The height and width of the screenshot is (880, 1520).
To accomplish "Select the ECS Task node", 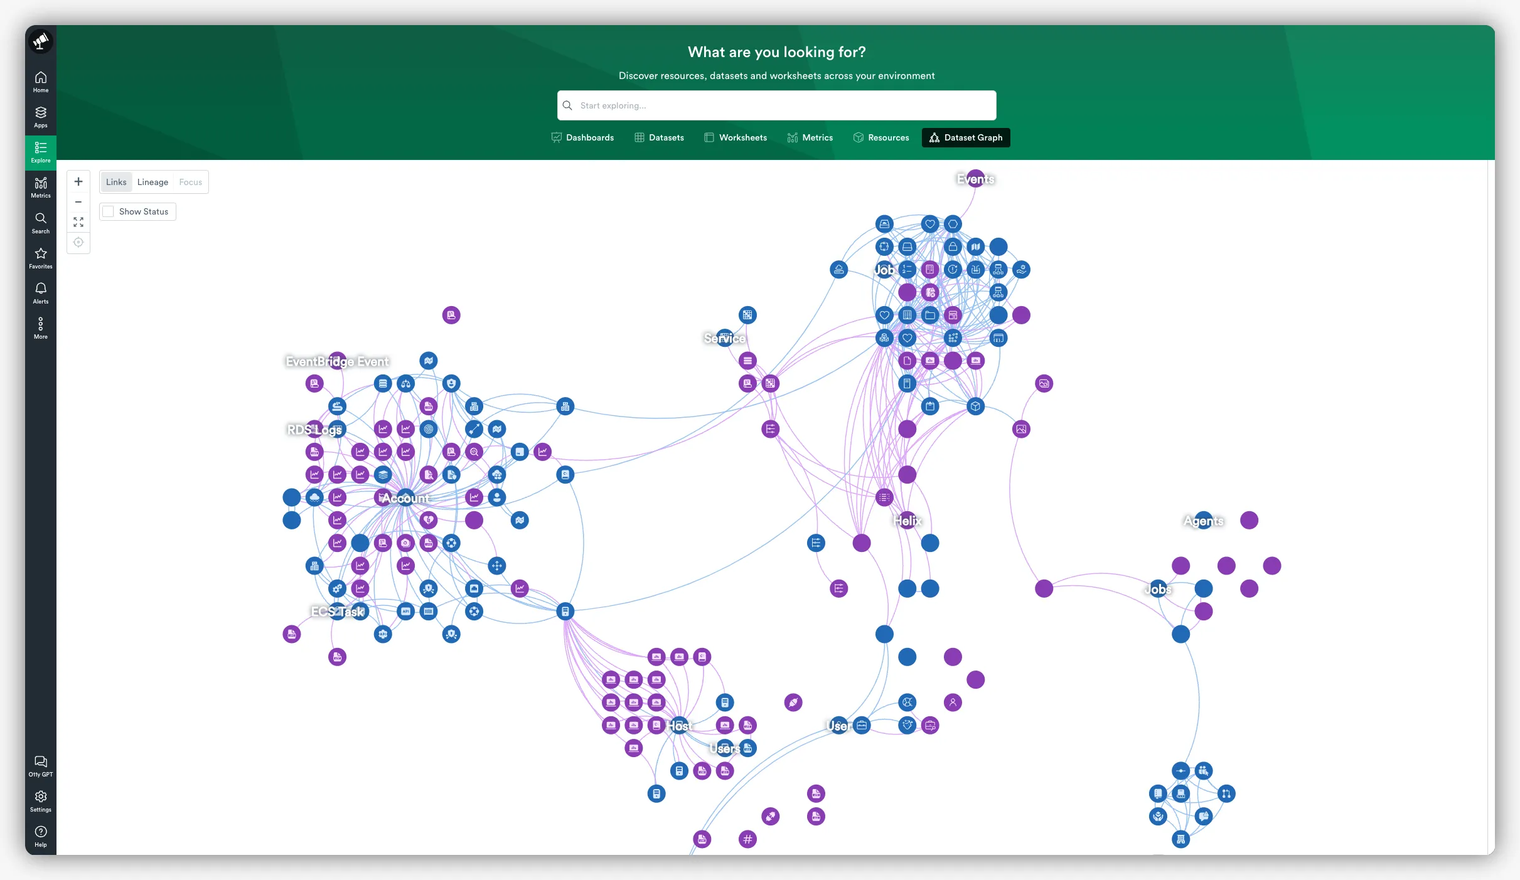I will point(338,612).
